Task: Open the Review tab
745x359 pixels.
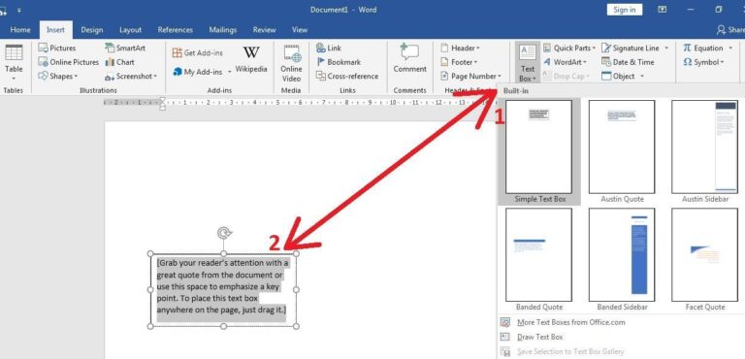Action: [x=264, y=29]
